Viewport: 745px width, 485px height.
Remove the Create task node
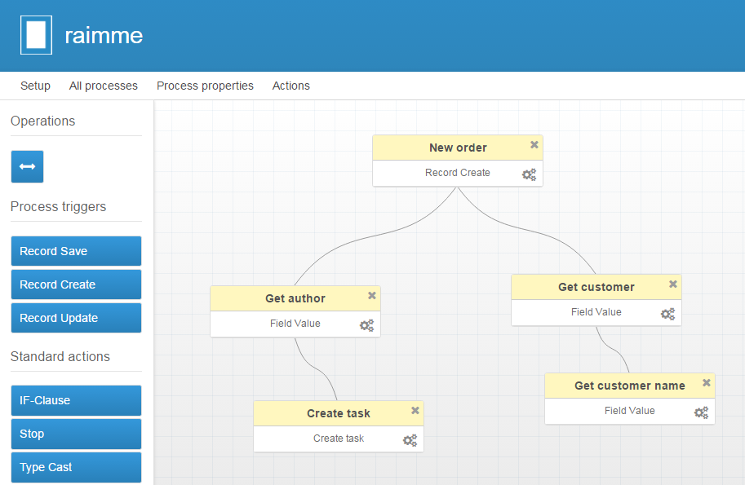tap(415, 411)
